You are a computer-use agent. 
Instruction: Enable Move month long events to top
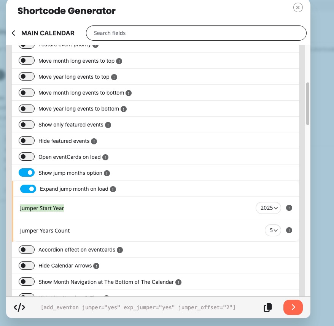click(x=27, y=61)
